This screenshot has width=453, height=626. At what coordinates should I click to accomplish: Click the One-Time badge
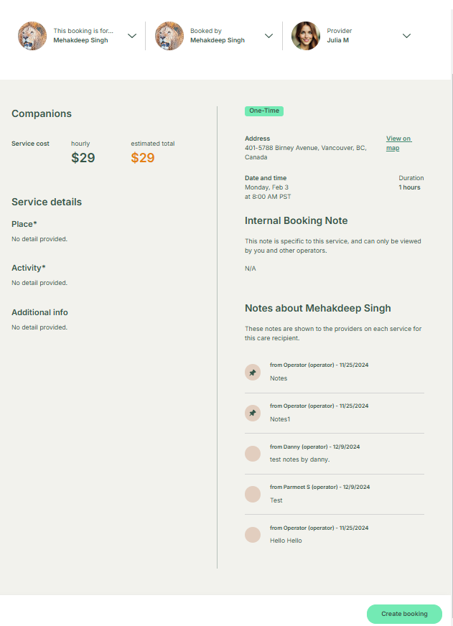click(x=264, y=111)
